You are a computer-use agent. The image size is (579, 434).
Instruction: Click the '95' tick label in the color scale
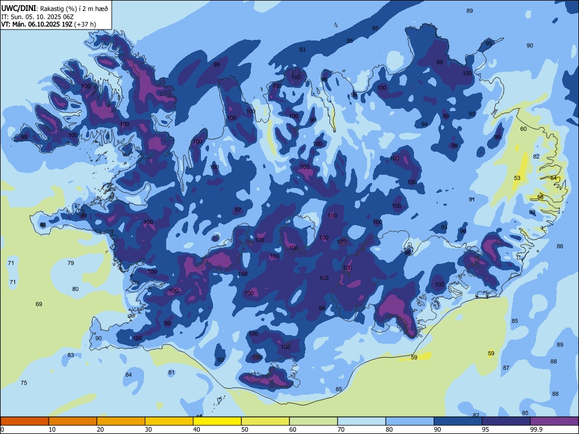tap(486, 429)
